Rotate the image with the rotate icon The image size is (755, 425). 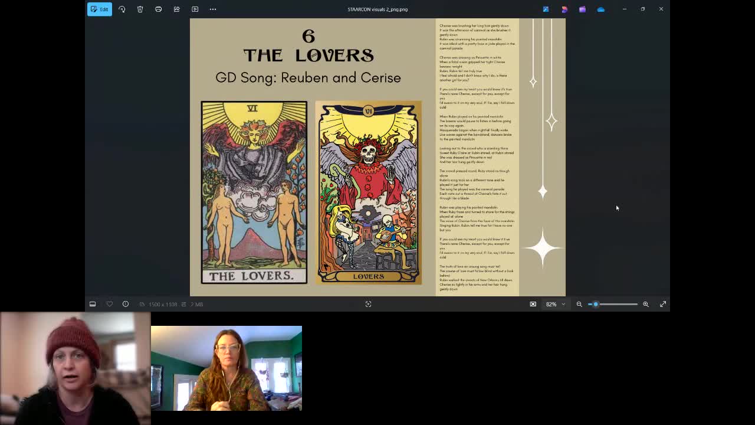pyautogui.click(x=122, y=9)
